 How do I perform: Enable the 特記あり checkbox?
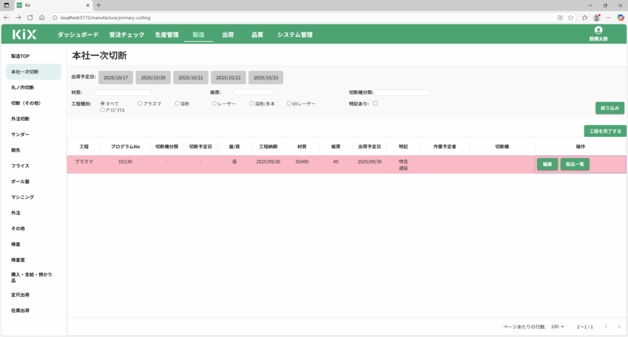(375, 104)
